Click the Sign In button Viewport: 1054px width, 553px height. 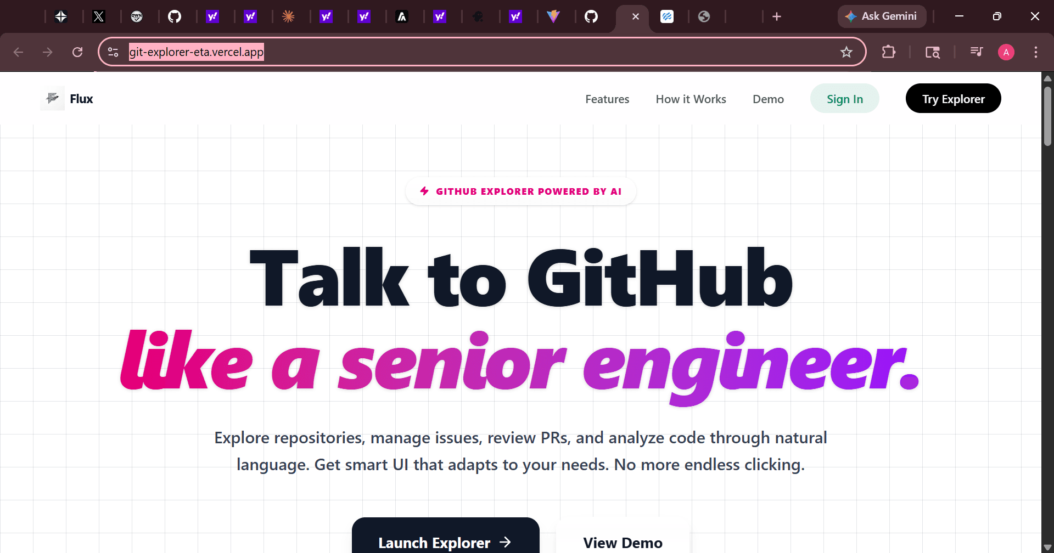[845, 99]
